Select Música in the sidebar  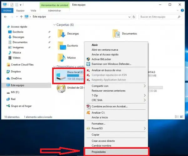pyautogui.click(x=17, y=53)
